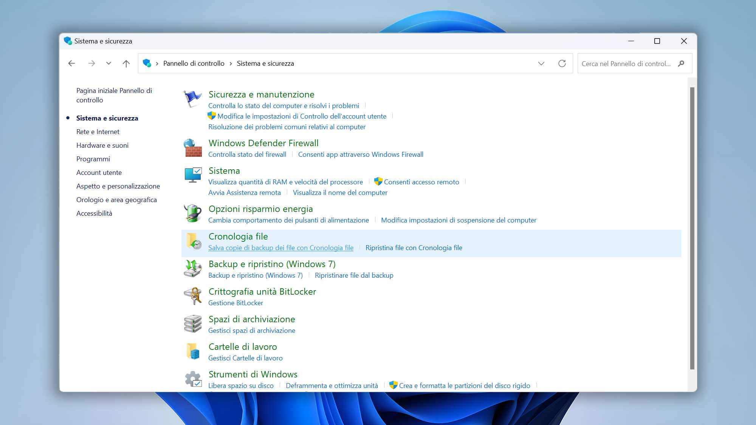Refresh the Control Panel view
Viewport: 756px width, 425px height.
coord(562,63)
